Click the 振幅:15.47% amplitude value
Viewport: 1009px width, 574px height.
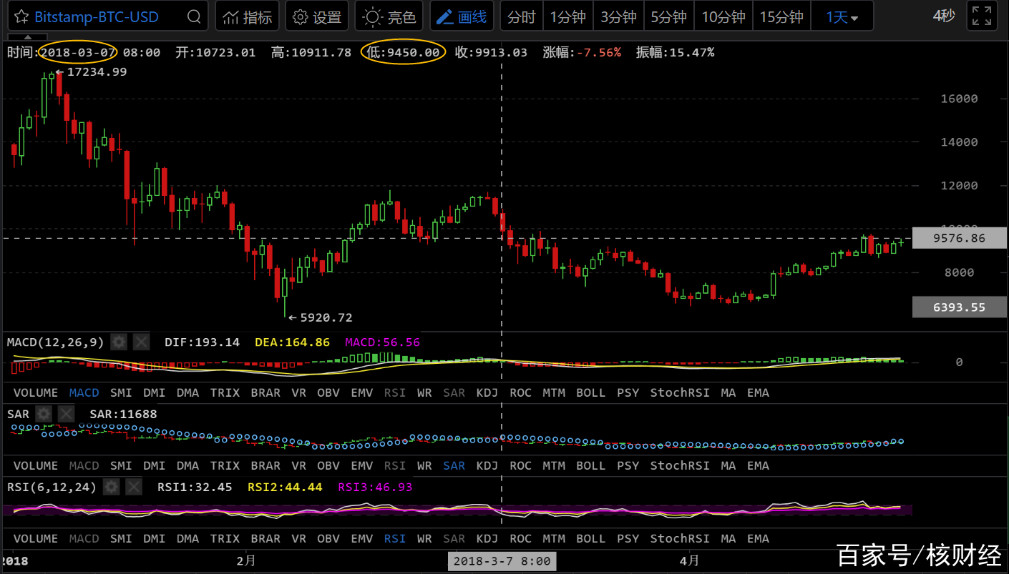point(675,52)
